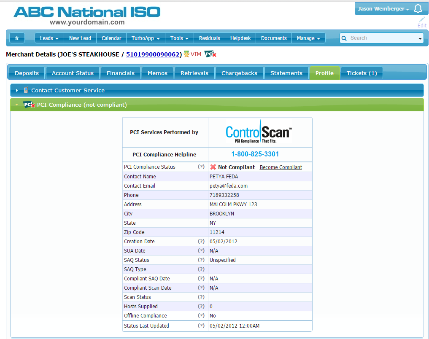This screenshot has width=429, height=339.
Task: Show help for PCI Compliance Status
Action: (x=201, y=167)
